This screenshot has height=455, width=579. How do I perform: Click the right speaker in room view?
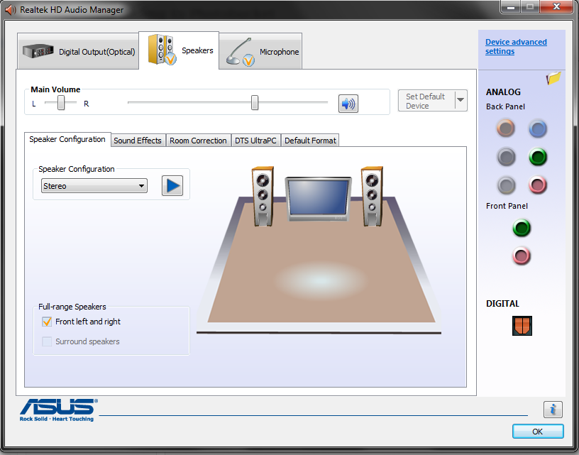click(372, 196)
